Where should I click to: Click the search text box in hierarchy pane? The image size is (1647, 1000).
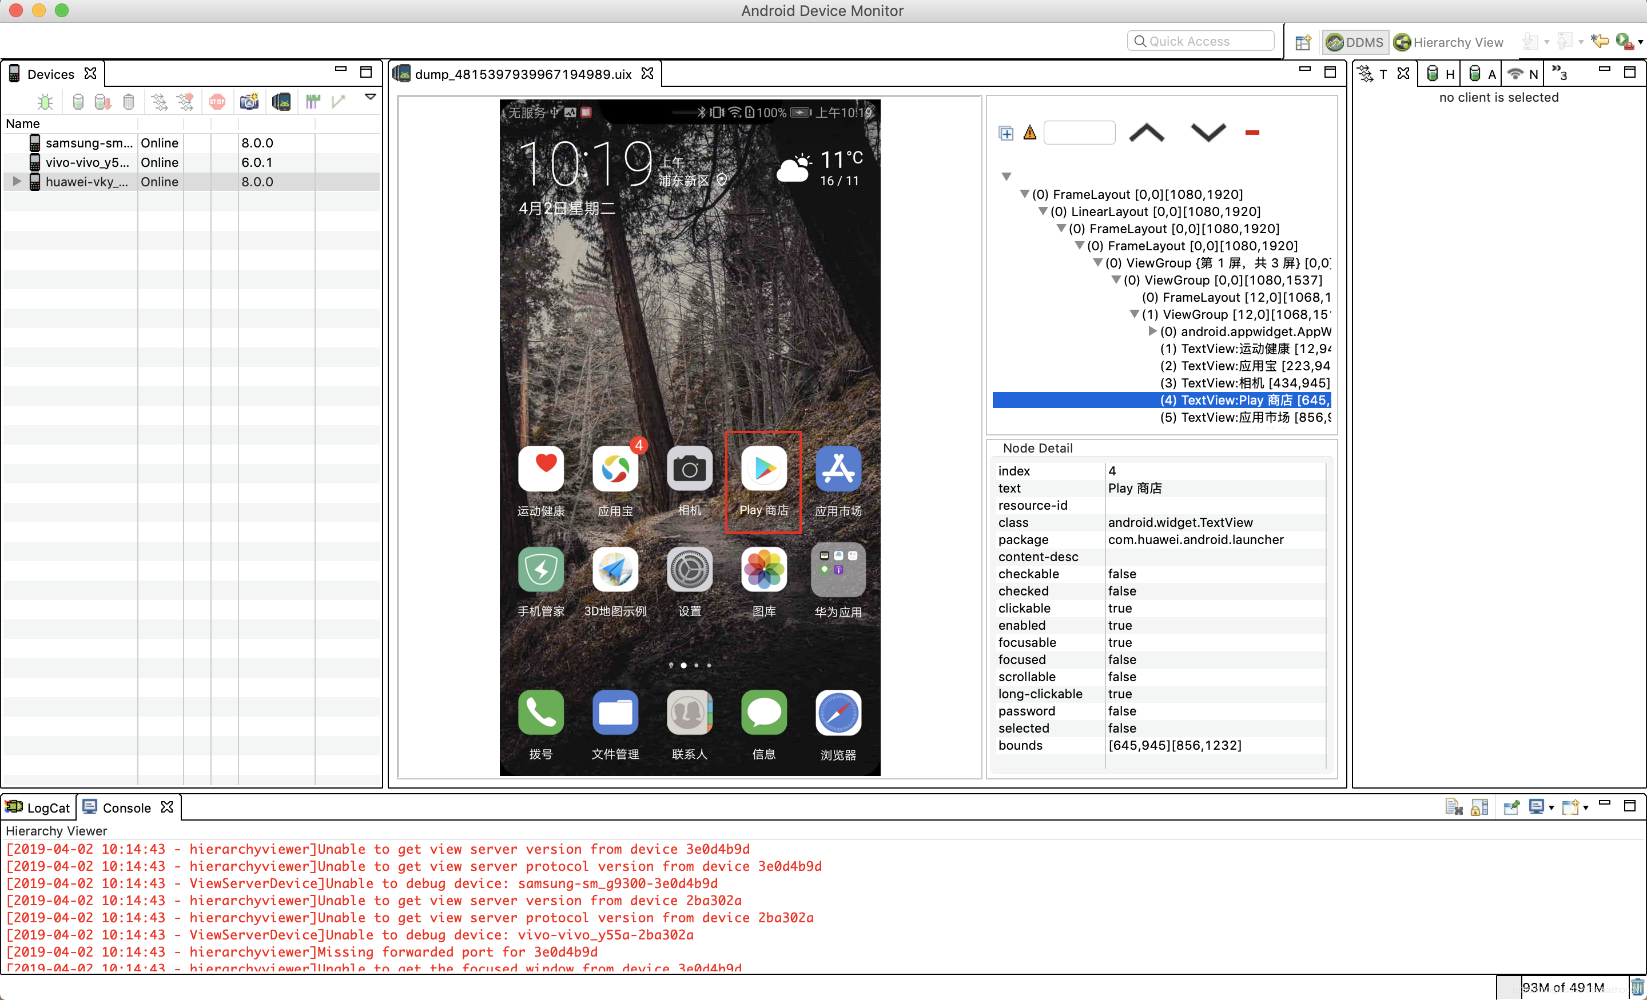point(1079,132)
